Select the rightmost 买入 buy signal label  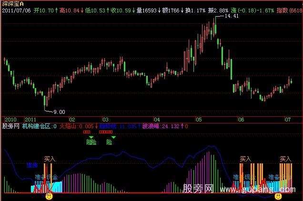coord(285,159)
